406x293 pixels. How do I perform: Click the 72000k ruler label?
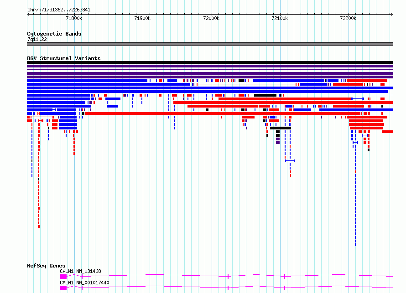click(211, 18)
